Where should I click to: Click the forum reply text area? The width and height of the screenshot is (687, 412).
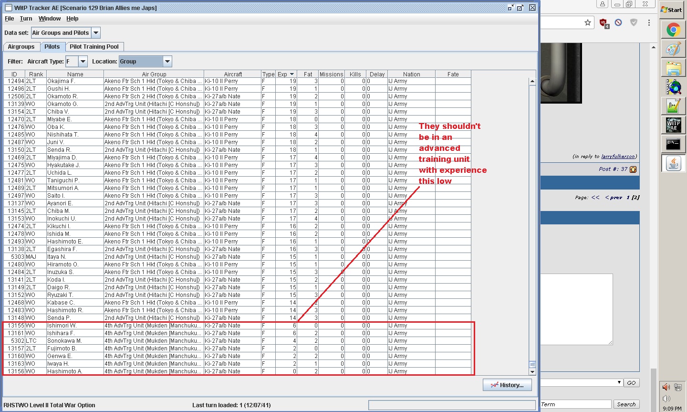click(x=577, y=309)
